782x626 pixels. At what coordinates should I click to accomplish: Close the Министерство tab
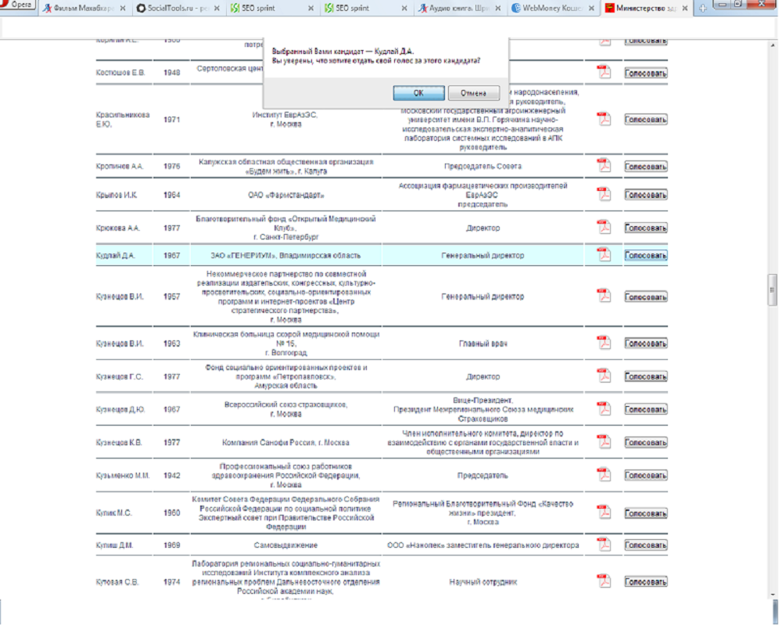click(685, 9)
